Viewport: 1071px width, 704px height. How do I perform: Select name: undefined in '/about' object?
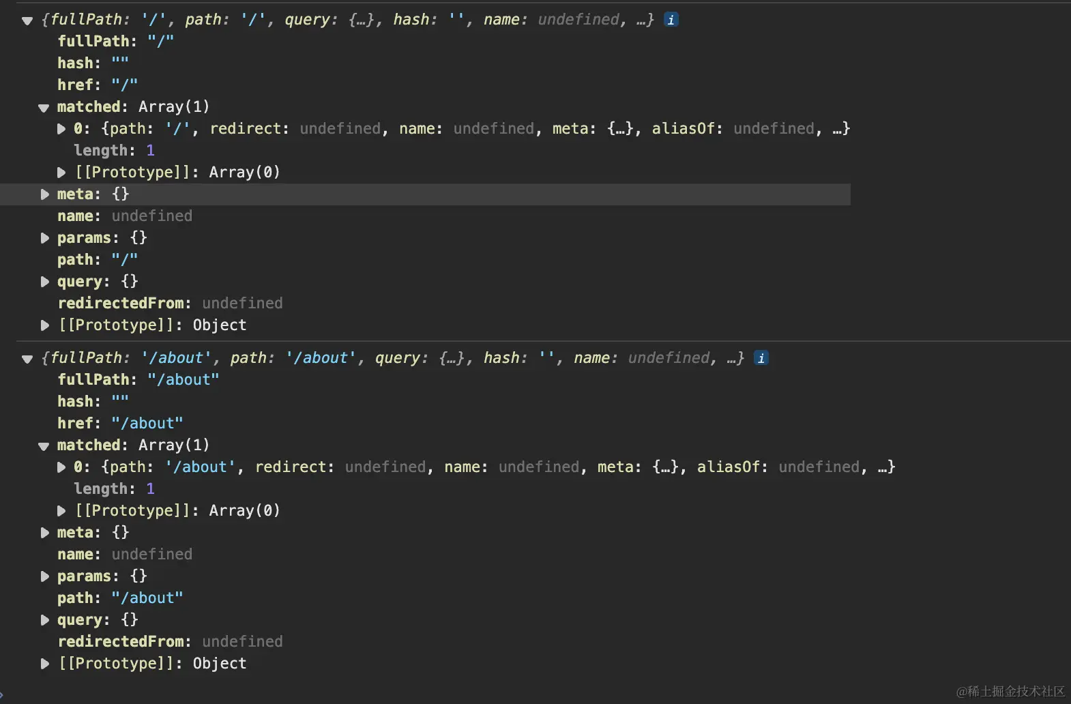pyautogui.click(x=125, y=555)
